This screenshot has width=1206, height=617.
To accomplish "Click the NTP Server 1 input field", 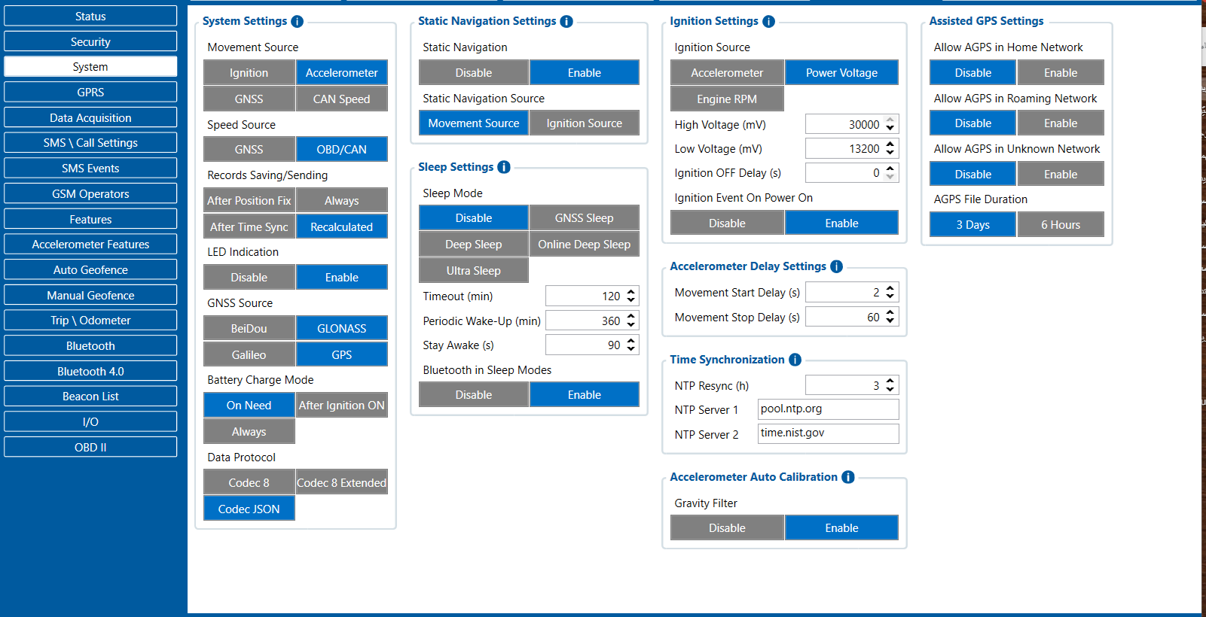I will coord(828,409).
